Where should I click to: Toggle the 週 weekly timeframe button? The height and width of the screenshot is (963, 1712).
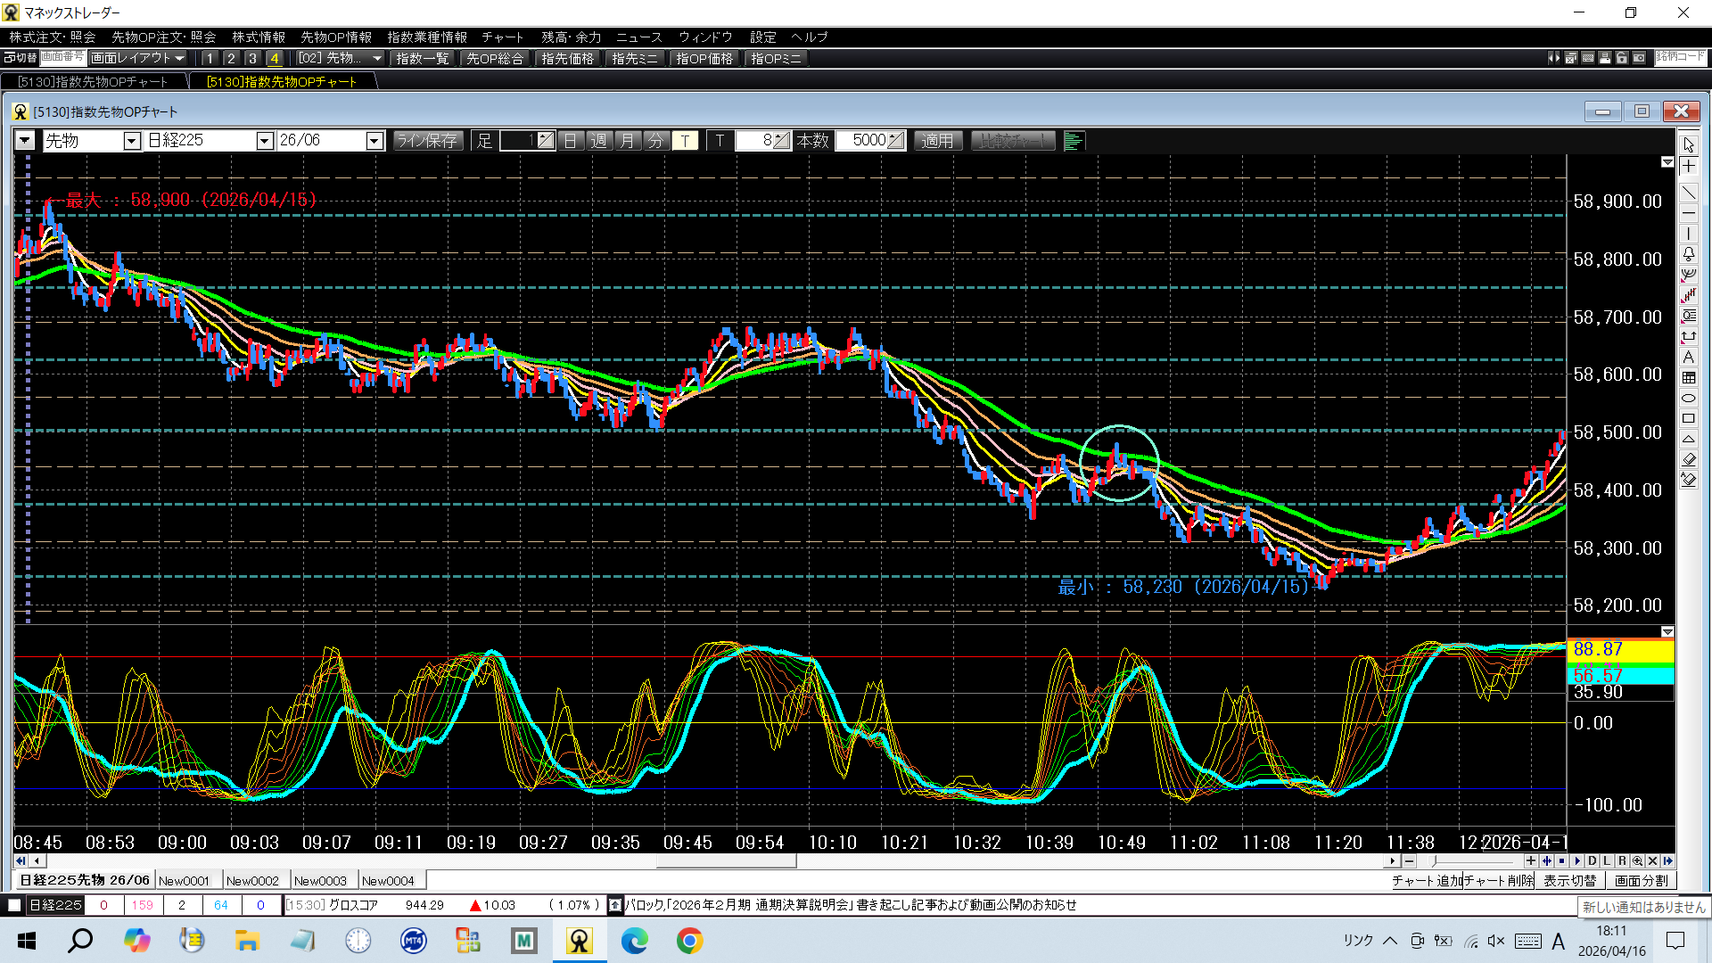point(599,141)
